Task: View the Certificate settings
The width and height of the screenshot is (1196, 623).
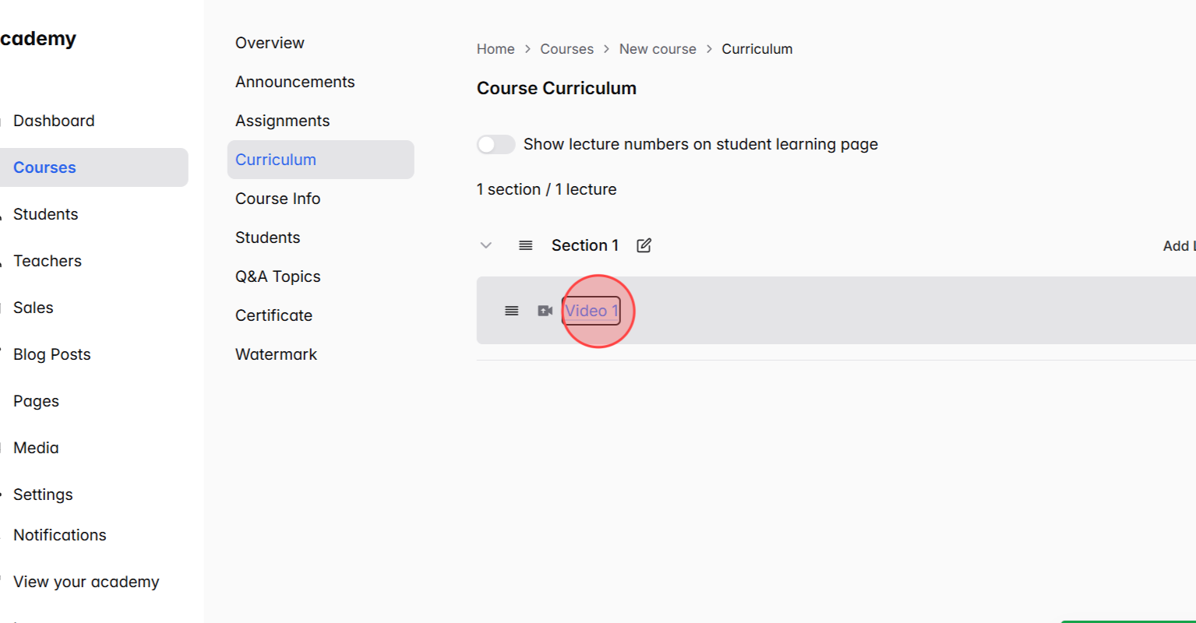Action: pyautogui.click(x=273, y=315)
